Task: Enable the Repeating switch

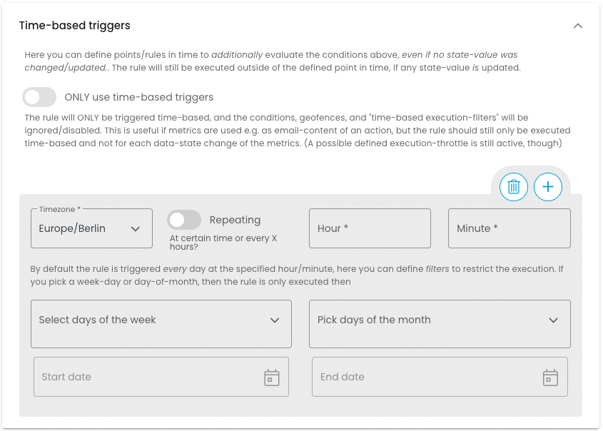Action: click(x=184, y=220)
